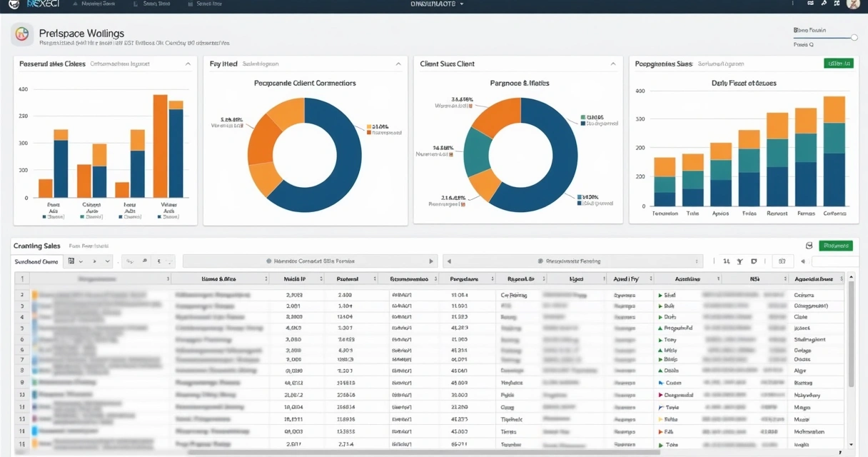This screenshot has width=868, height=457.
Task: Sort by the Parguciane column header
Action: coord(467,279)
